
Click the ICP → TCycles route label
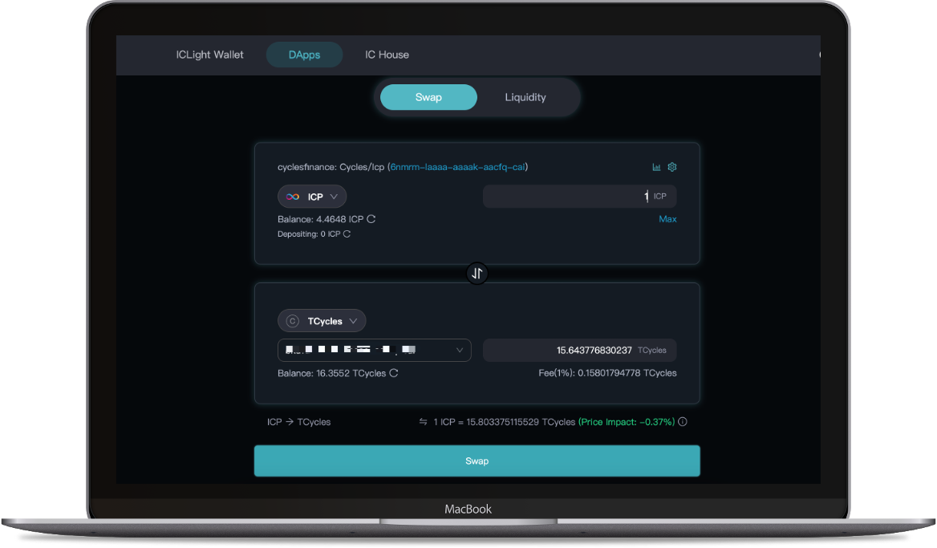pos(298,422)
